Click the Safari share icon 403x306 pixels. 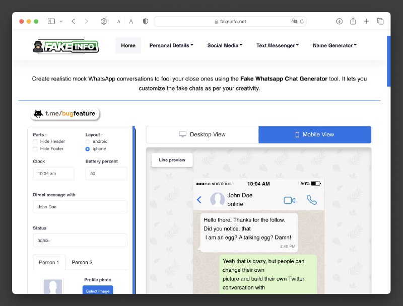[x=353, y=21]
